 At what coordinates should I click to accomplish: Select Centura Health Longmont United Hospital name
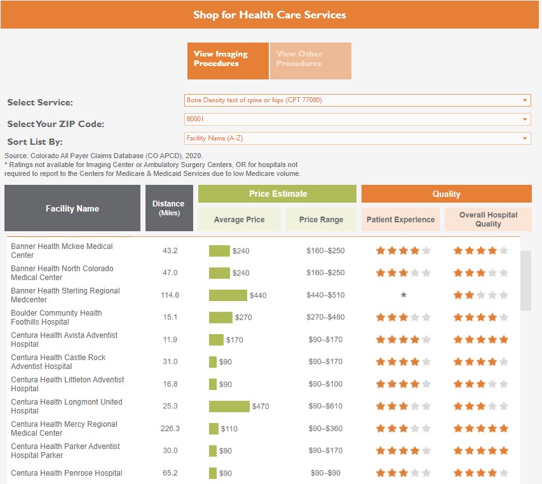click(67, 407)
